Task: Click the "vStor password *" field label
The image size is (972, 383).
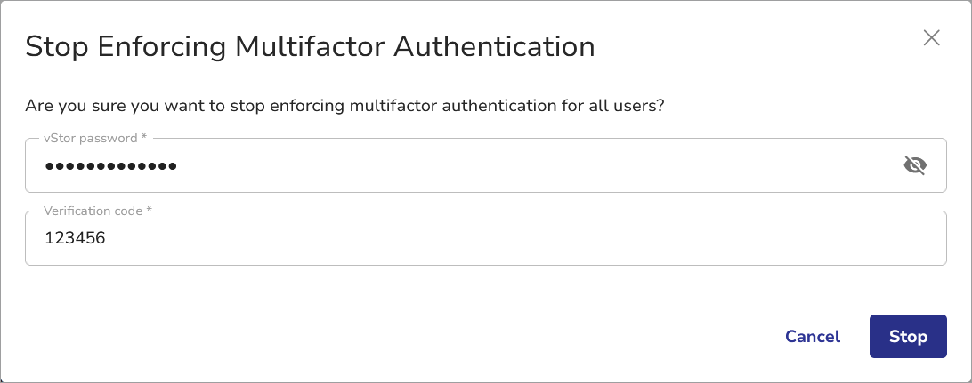Action: pyautogui.click(x=95, y=139)
